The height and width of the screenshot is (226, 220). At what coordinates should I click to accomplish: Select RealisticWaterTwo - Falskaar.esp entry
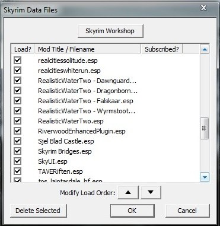[85, 101]
